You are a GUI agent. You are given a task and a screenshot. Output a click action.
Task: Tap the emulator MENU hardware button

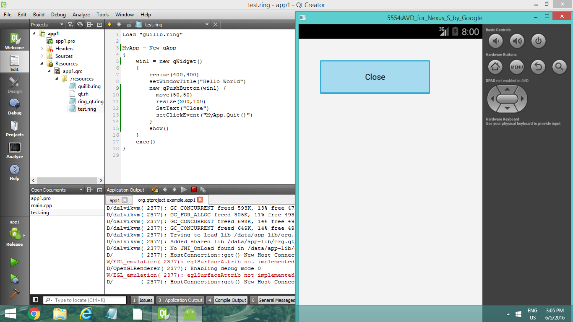click(517, 66)
